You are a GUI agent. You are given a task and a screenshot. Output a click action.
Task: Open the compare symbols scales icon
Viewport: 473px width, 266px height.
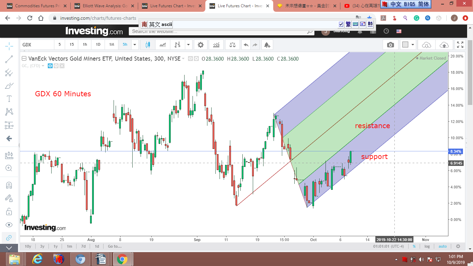[x=232, y=45]
